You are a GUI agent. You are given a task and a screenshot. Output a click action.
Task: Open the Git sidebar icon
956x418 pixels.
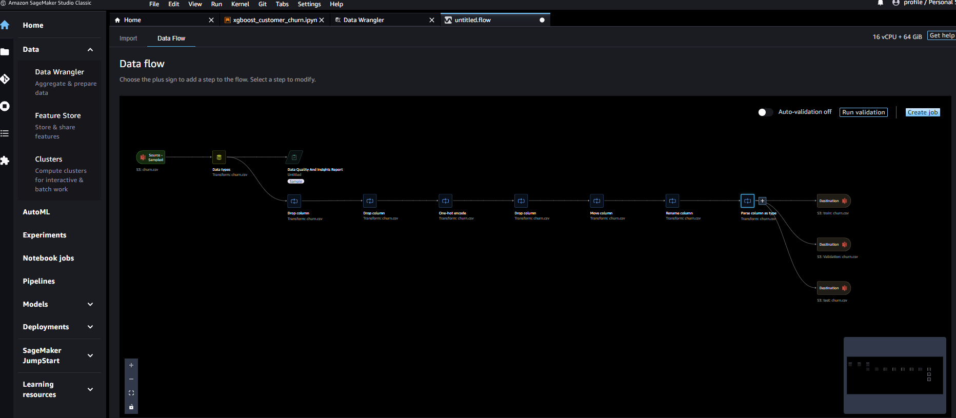5,79
